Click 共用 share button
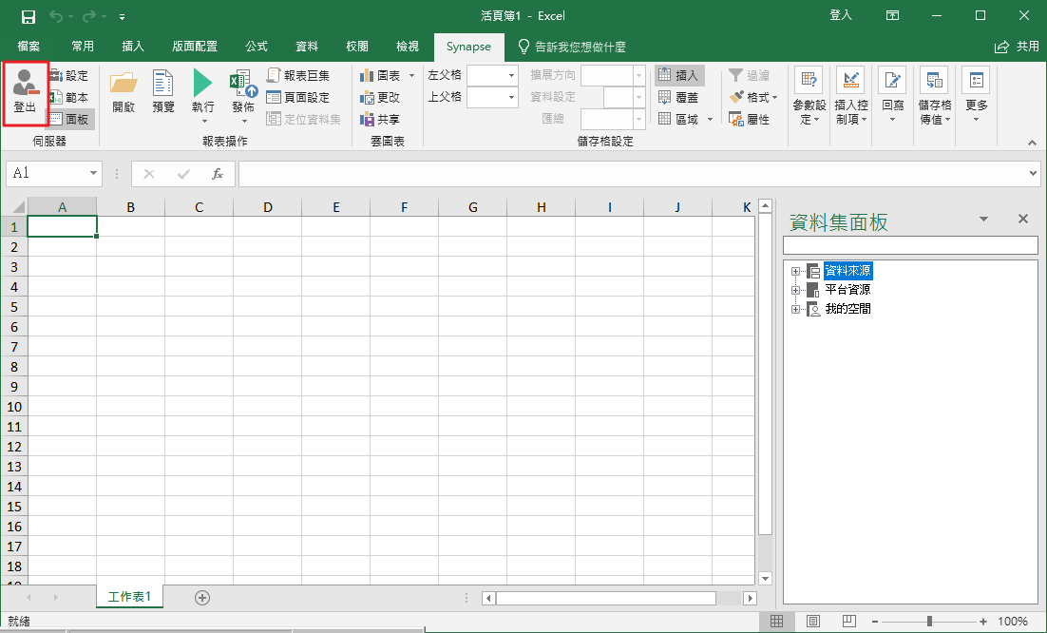This screenshot has width=1047, height=633. point(1017,46)
